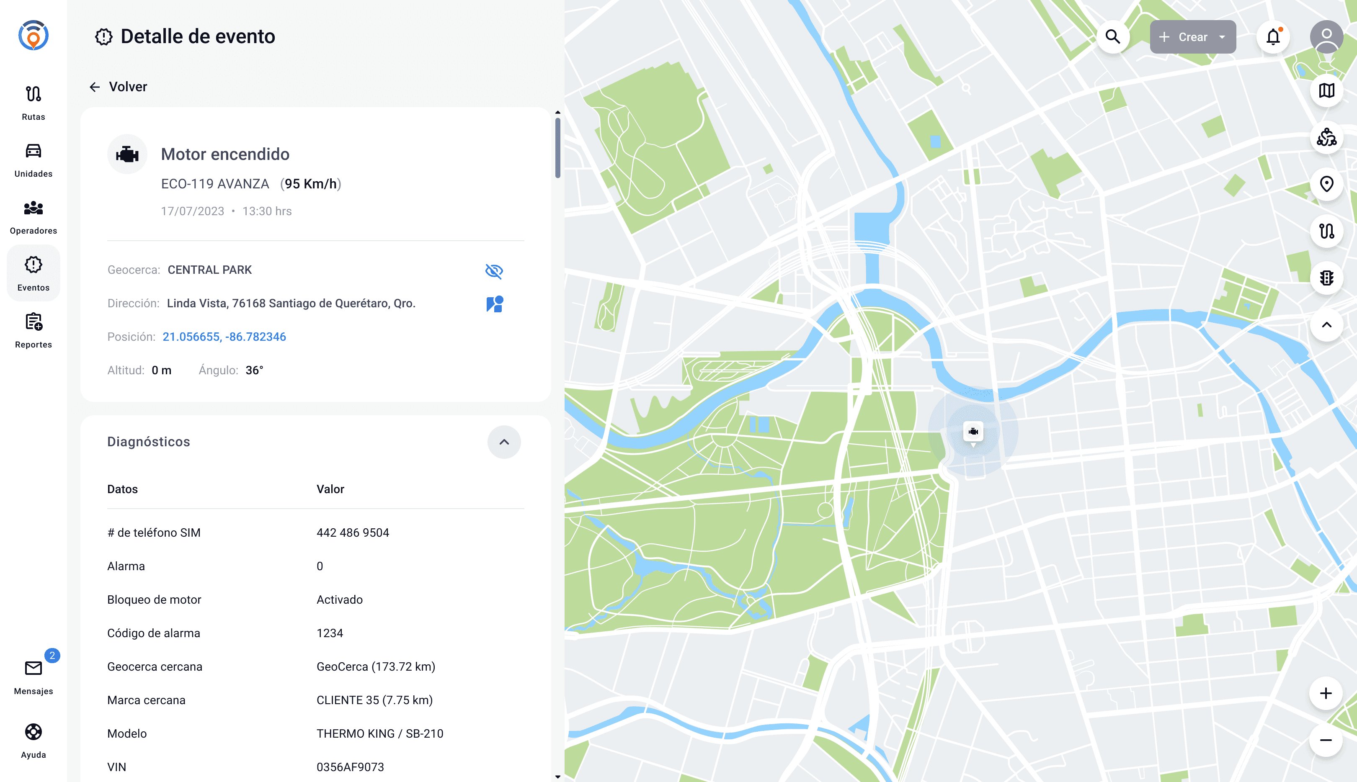Click the shapes icon beside Dirección
Image resolution: width=1357 pixels, height=782 pixels.
[x=494, y=304]
